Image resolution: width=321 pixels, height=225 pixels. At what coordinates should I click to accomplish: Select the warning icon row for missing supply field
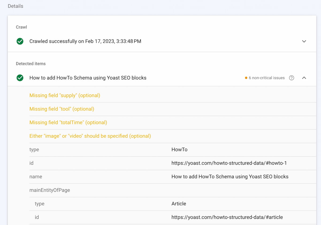64,95
